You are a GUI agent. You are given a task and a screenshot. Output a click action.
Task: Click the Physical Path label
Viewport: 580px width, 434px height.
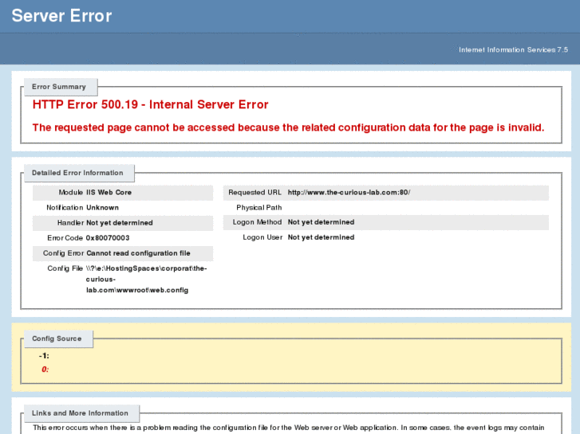point(259,208)
